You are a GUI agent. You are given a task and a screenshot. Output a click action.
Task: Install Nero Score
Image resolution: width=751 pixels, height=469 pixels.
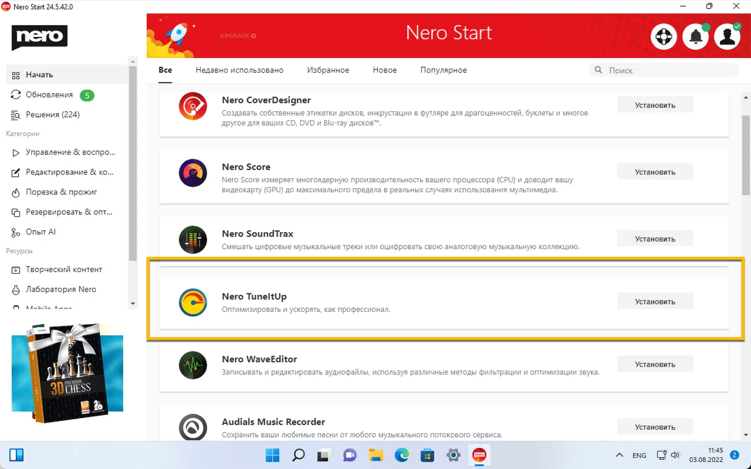click(x=655, y=172)
